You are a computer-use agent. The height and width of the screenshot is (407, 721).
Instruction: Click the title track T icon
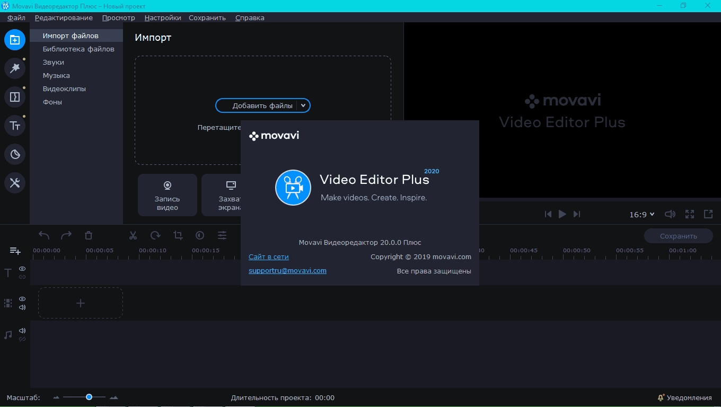click(8, 273)
